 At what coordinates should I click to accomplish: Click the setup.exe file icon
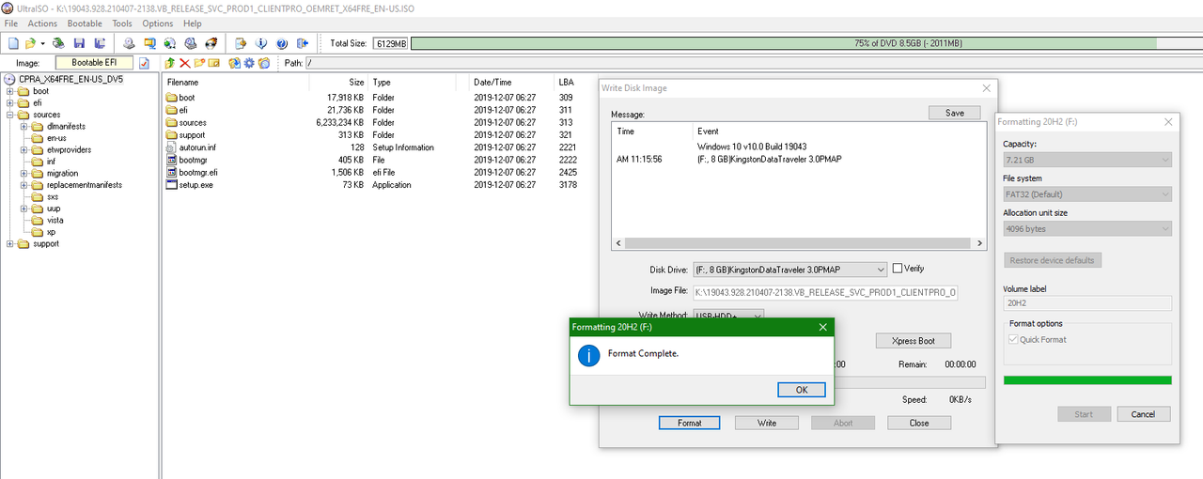[172, 185]
